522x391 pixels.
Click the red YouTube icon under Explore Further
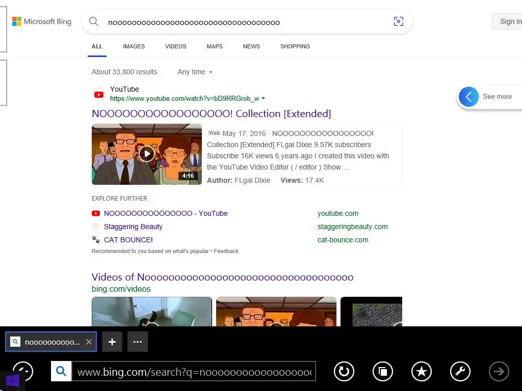click(x=96, y=213)
